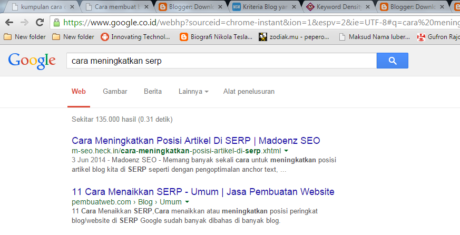Switch to the Cara membuat tab
This screenshot has width=460, height=235.
(116, 7)
